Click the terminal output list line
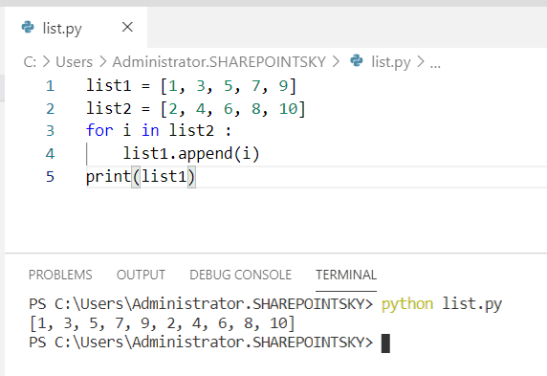Screen dimensions: 547x376 click(x=163, y=323)
